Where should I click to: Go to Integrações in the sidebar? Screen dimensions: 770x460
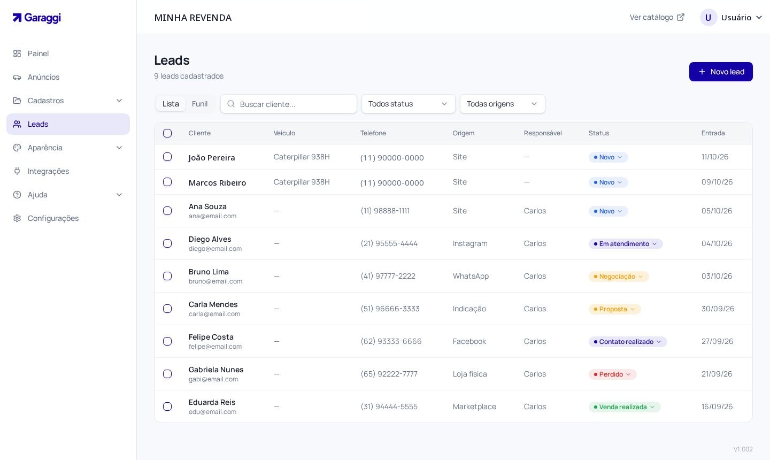[x=68, y=171]
